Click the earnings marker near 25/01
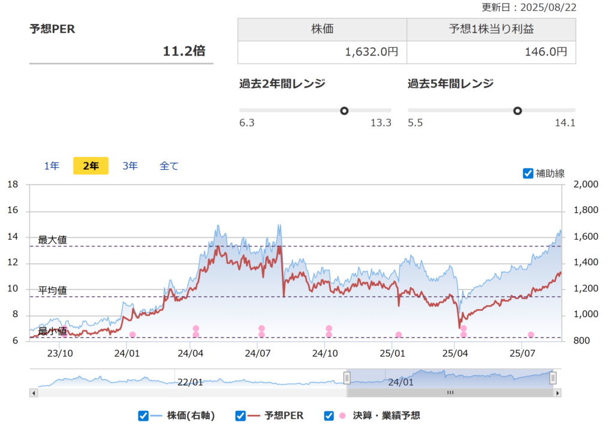 point(399,335)
